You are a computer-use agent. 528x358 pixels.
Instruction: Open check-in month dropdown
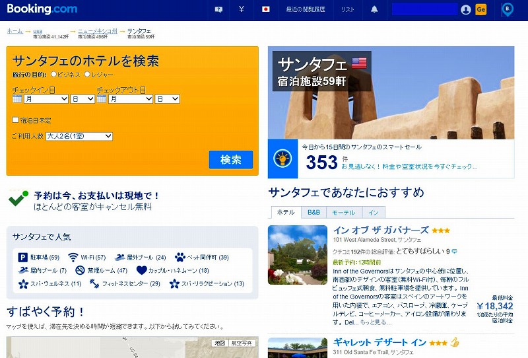click(46, 99)
